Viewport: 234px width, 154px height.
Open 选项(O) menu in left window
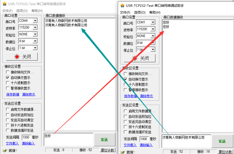point(22,11)
